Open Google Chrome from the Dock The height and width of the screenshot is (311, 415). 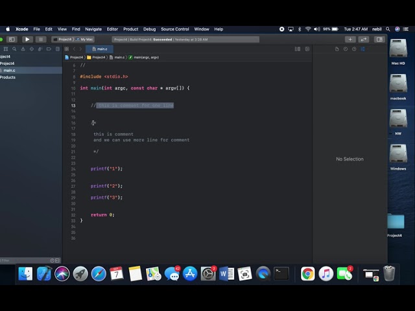(307, 273)
